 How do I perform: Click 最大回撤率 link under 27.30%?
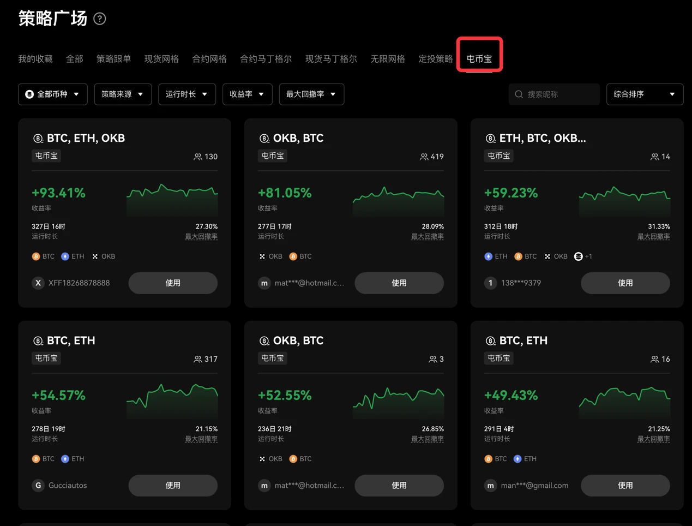coord(201,237)
